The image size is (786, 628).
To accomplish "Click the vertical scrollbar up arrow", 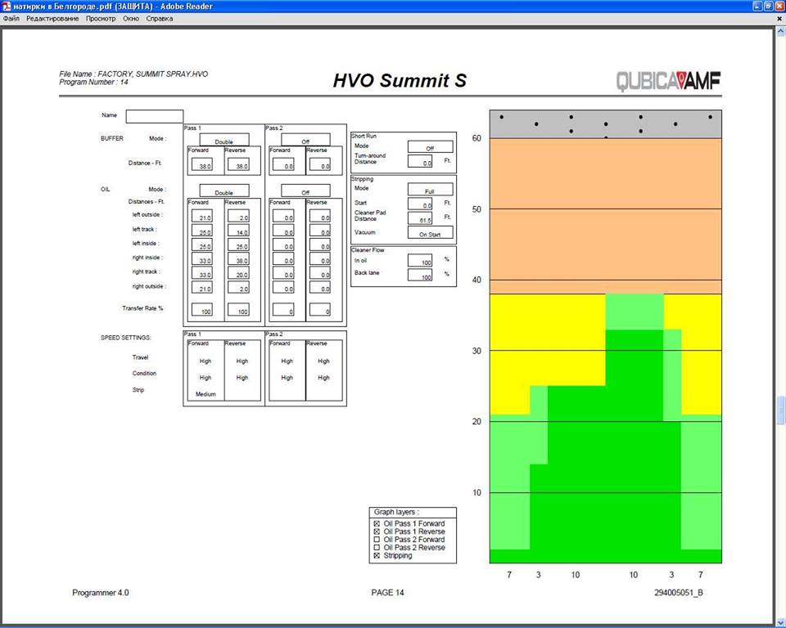I will coord(780,32).
